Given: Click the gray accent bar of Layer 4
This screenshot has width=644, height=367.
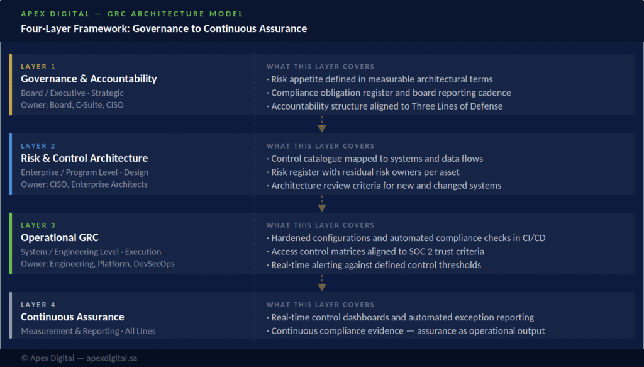Looking at the screenshot, I should tap(11, 315).
